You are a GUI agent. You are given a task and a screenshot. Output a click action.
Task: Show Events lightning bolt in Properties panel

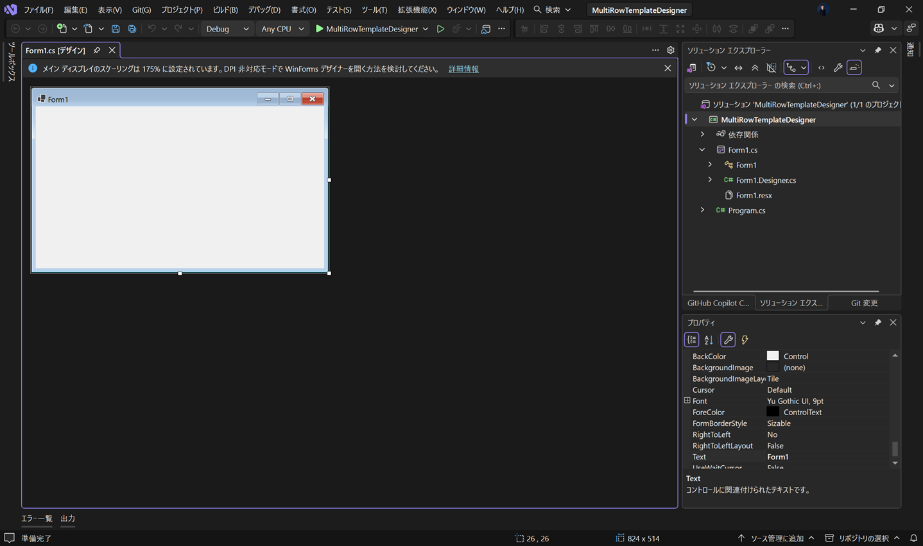(745, 340)
